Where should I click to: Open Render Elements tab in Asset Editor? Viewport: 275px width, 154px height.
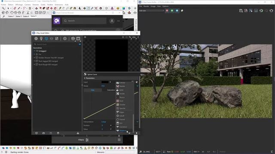52,38
